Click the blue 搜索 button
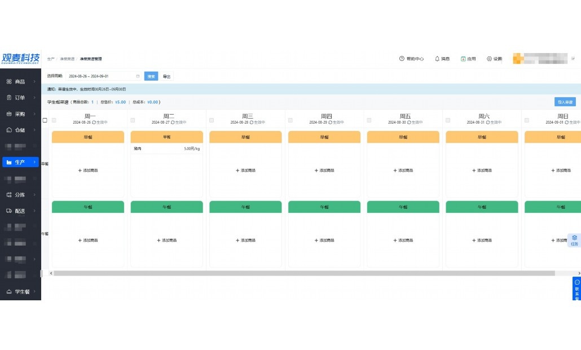This screenshot has width=581, height=350. pos(151,76)
